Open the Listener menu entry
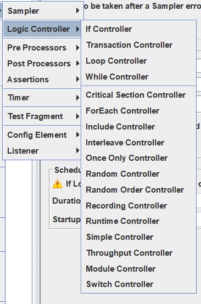Image resolution: width=201 pixels, height=304 pixels. click(42, 151)
